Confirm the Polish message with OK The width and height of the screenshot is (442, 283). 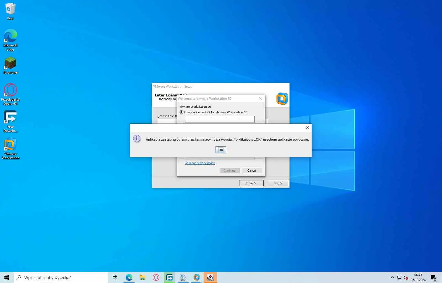click(x=221, y=150)
